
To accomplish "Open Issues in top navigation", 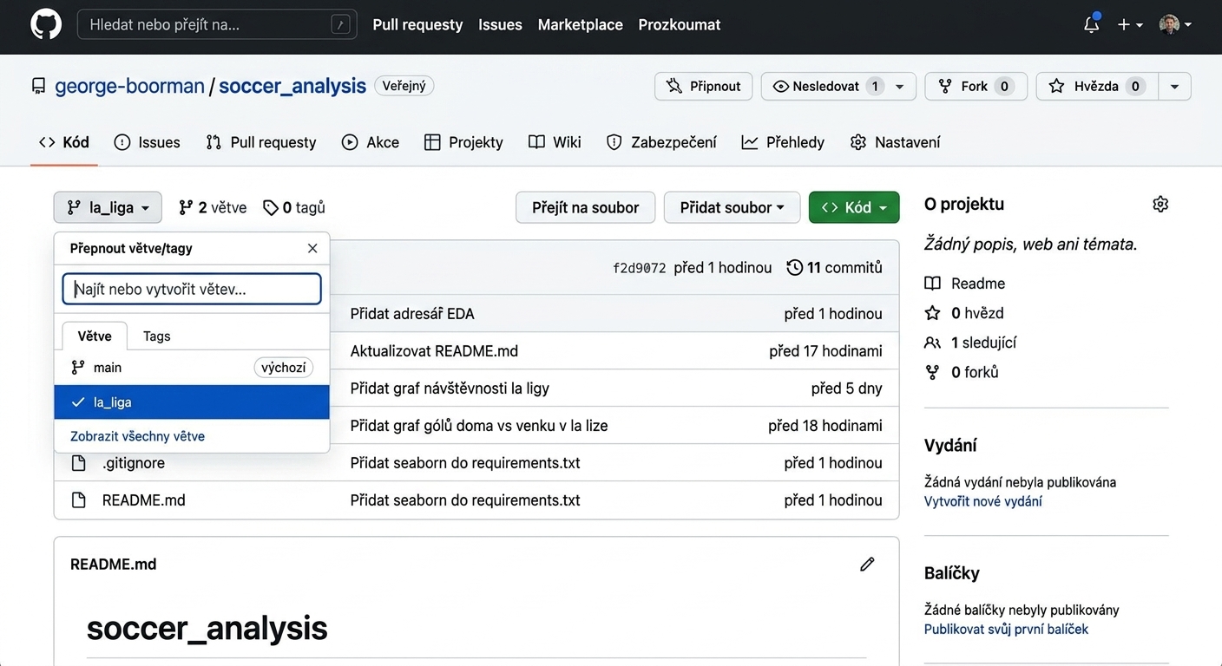I will pos(500,24).
